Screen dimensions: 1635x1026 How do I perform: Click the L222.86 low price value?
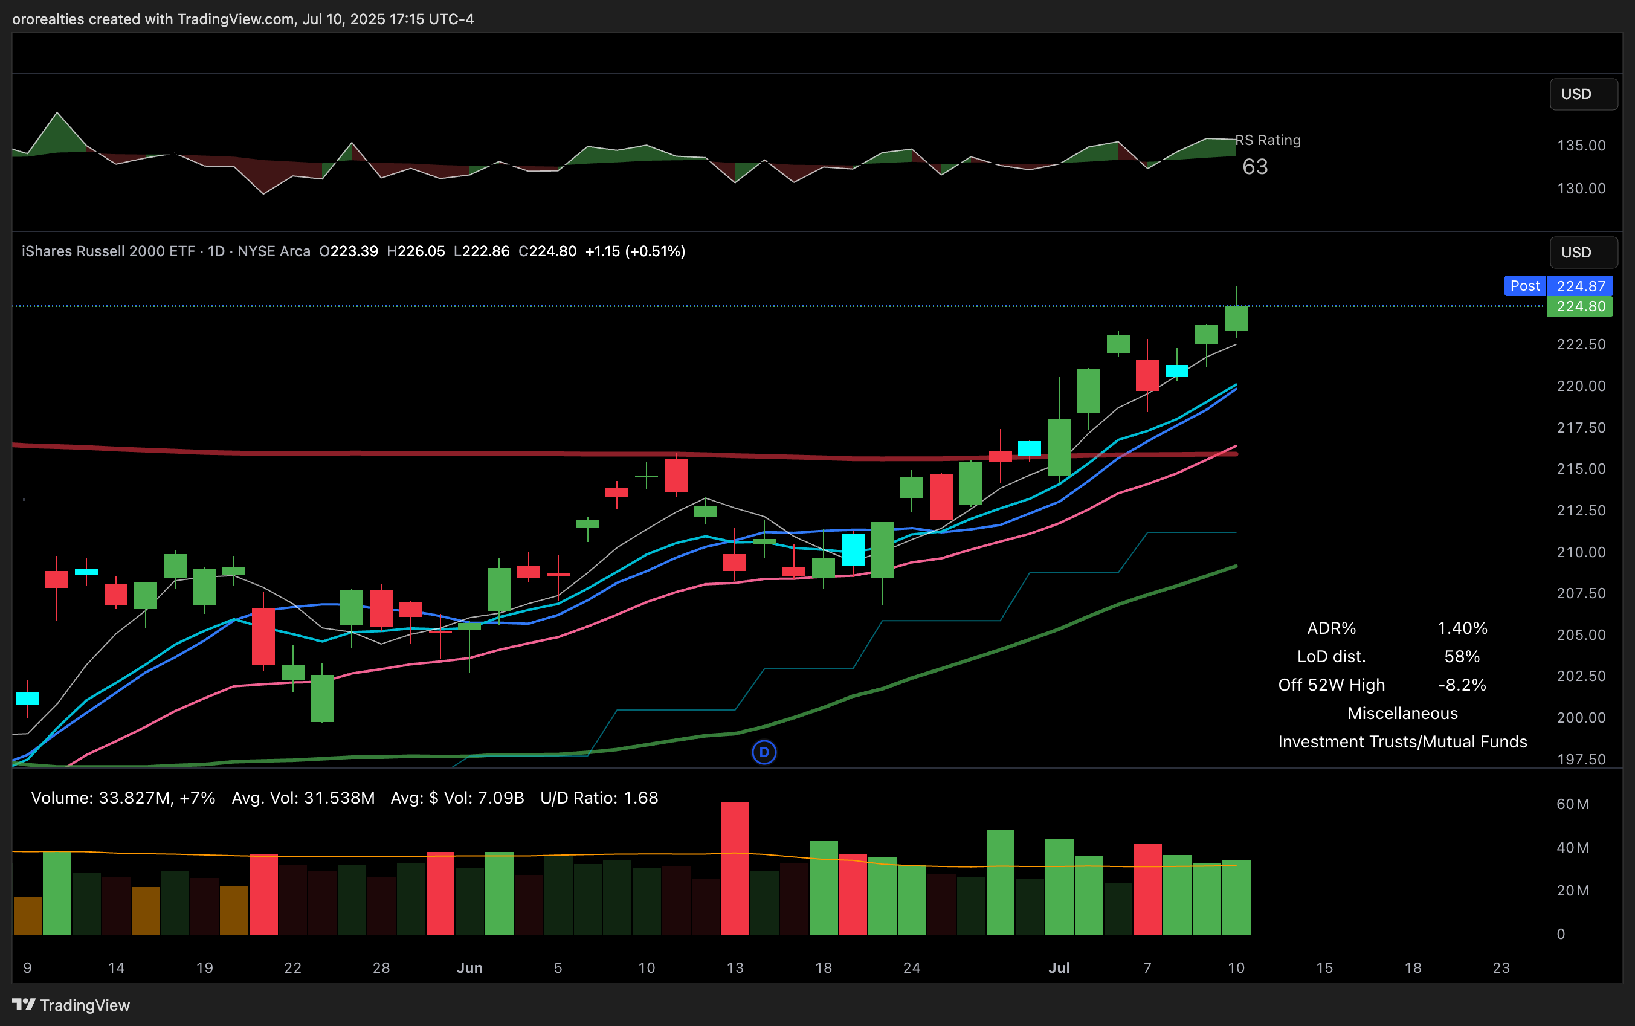pyautogui.click(x=482, y=251)
